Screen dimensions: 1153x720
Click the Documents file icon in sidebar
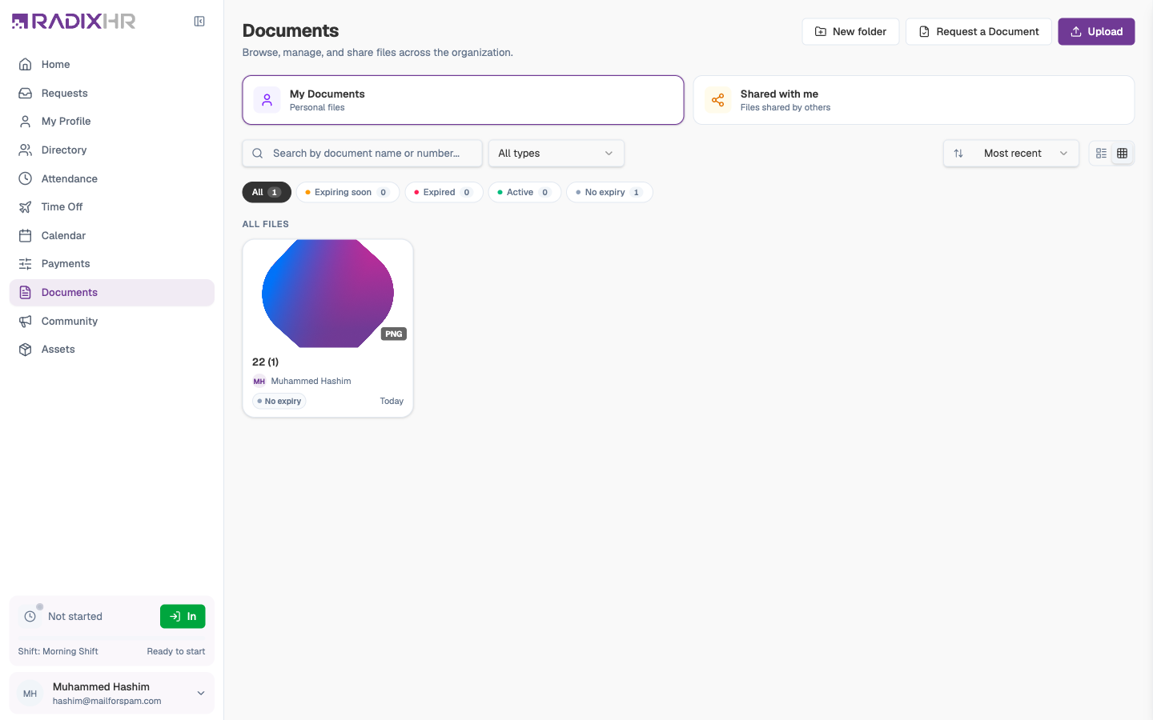coord(26,293)
